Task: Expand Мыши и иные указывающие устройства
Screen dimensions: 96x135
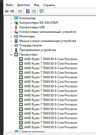Action: [x=11, y=41]
